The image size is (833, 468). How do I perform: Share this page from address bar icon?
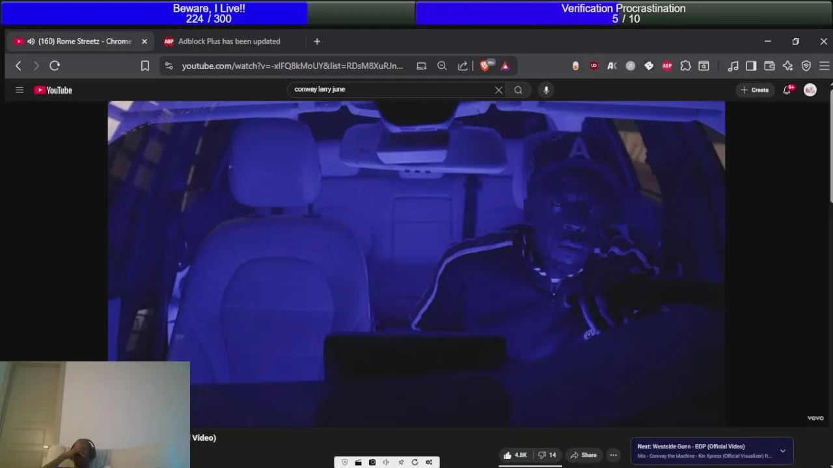pos(463,66)
